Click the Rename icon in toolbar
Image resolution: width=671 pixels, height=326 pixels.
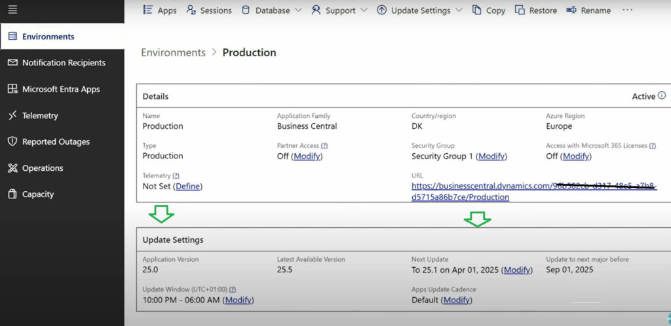[x=571, y=10]
